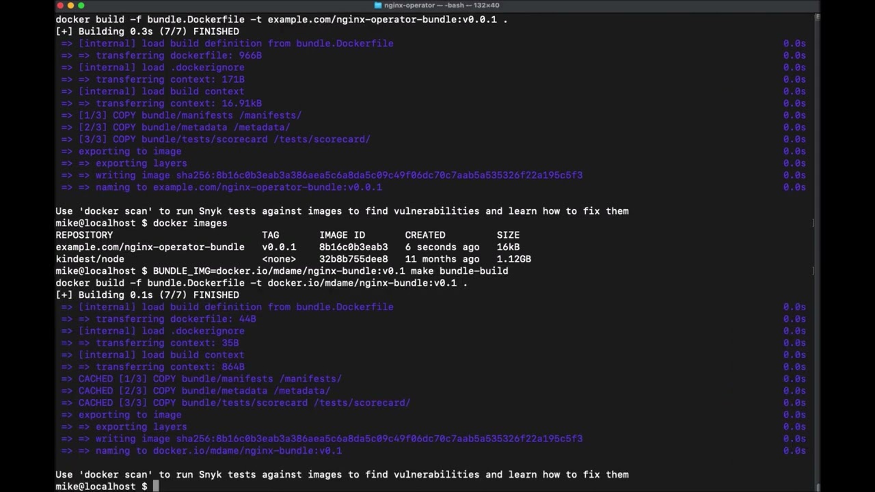Viewport: 875px width, 492px height.
Task: Click the 'CACHED [3/3] COPY bundle/tests/scorecard' line
Action: [236, 402]
